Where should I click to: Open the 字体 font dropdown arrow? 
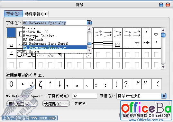coord(89,23)
